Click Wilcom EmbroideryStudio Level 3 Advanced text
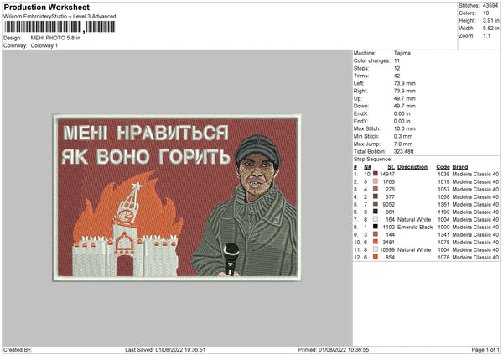The image size is (503, 356). [60, 17]
